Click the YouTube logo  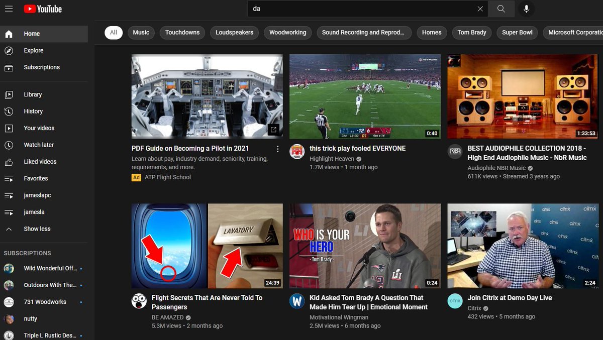[43, 9]
